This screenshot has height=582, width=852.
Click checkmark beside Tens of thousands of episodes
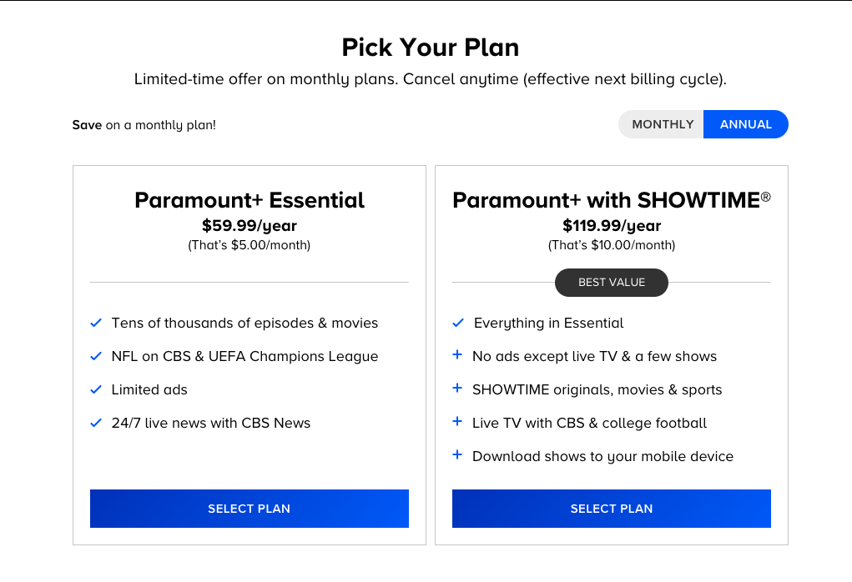[x=96, y=323]
